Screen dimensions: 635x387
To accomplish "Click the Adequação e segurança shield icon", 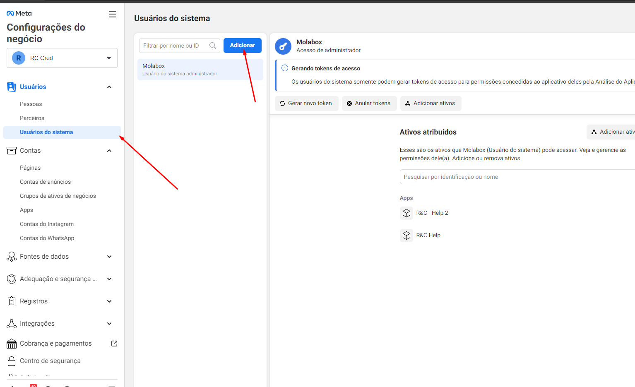I will [12, 279].
